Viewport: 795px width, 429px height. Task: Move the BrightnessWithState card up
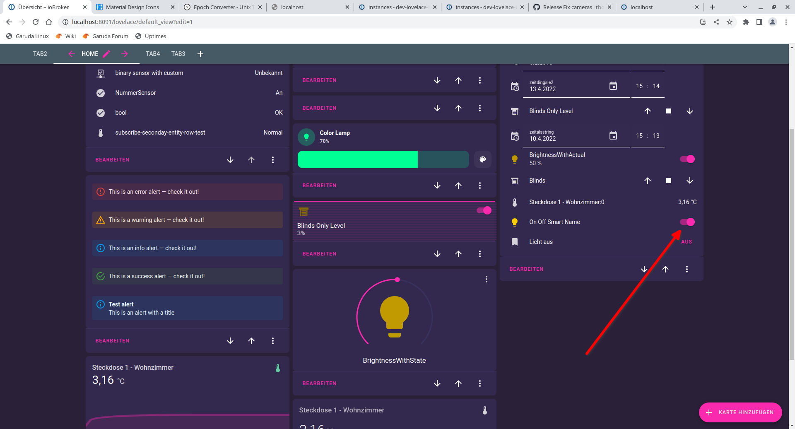[x=458, y=383]
